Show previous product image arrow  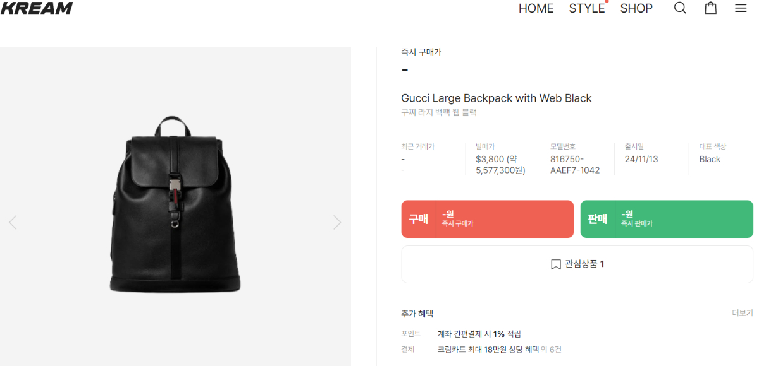(13, 222)
